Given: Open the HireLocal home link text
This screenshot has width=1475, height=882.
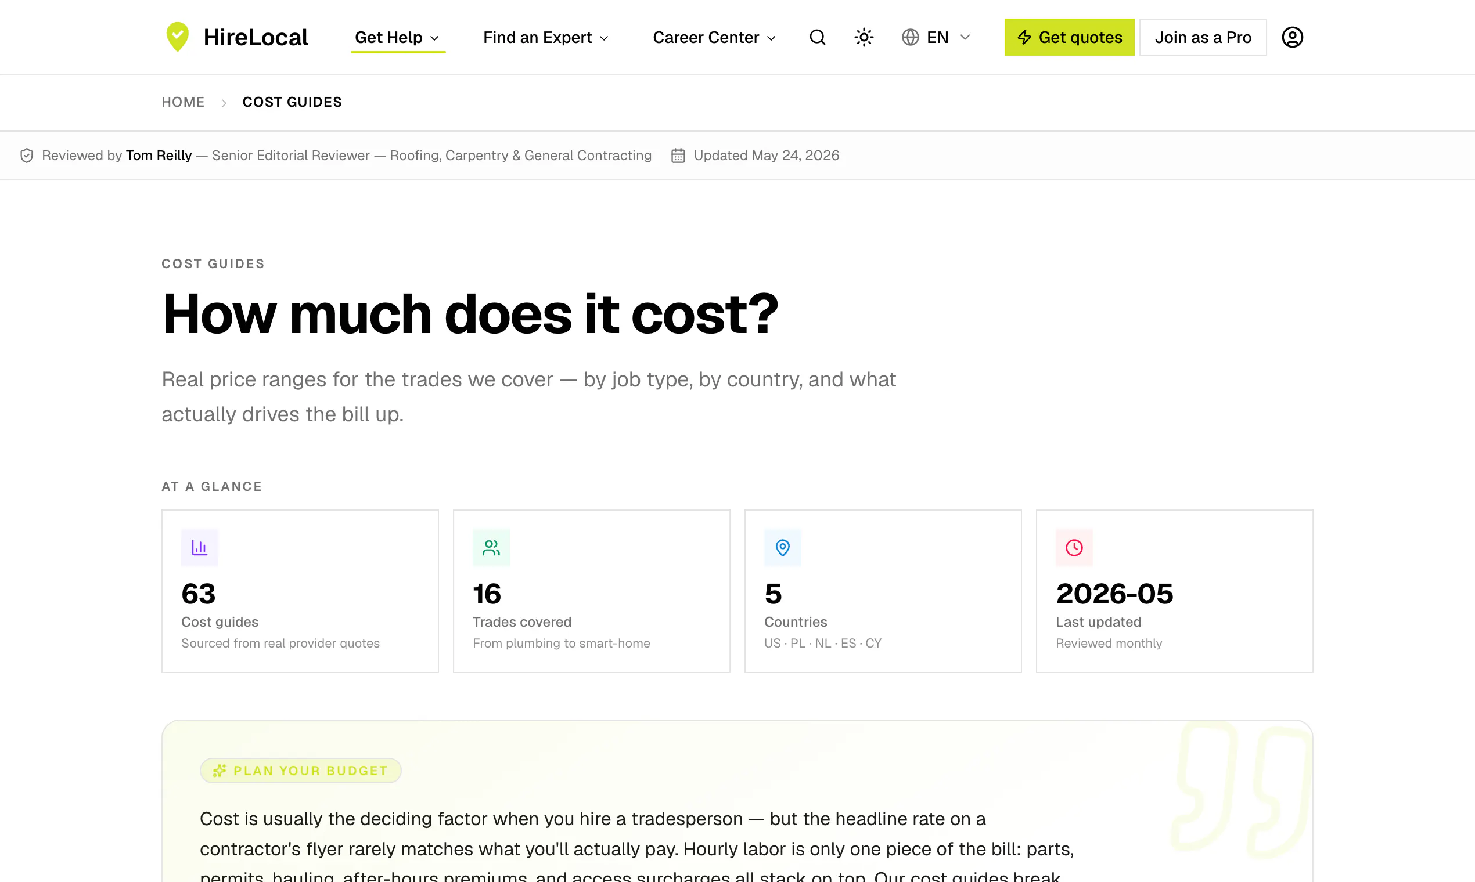Looking at the screenshot, I should coord(256,38).
